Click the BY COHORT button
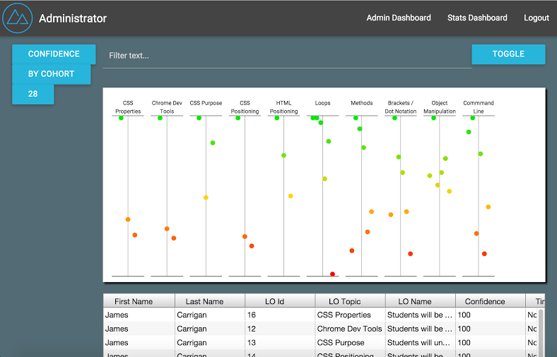Screen dimensions: 557x357 coord(51,74)
